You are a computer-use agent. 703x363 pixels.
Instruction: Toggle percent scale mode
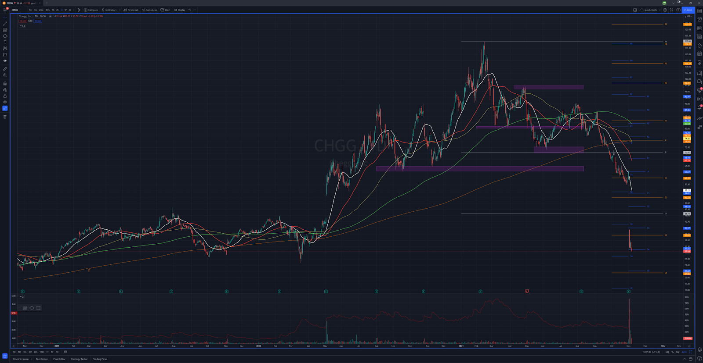[672, 352]
